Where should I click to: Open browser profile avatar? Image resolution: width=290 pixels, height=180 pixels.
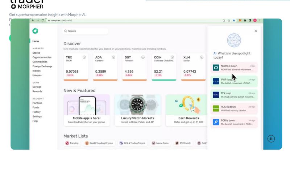coord(255,20)
